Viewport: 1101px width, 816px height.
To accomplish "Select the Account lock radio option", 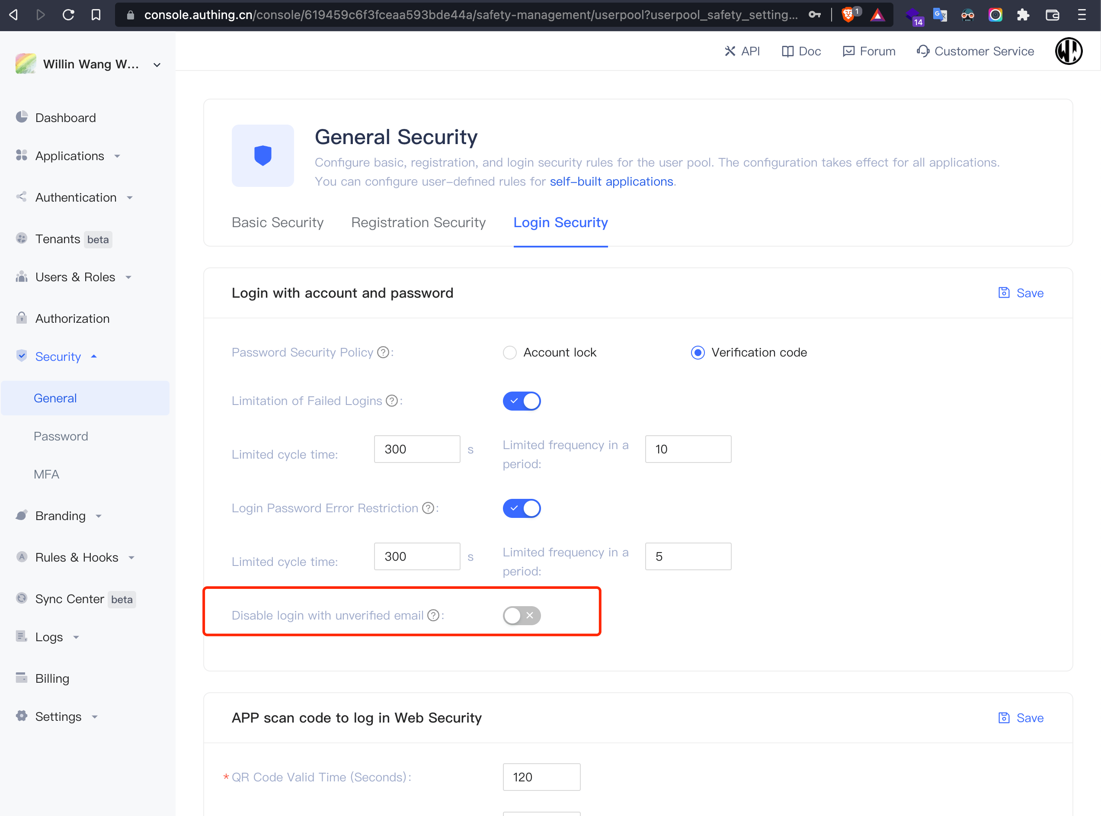I will point(509,353).
